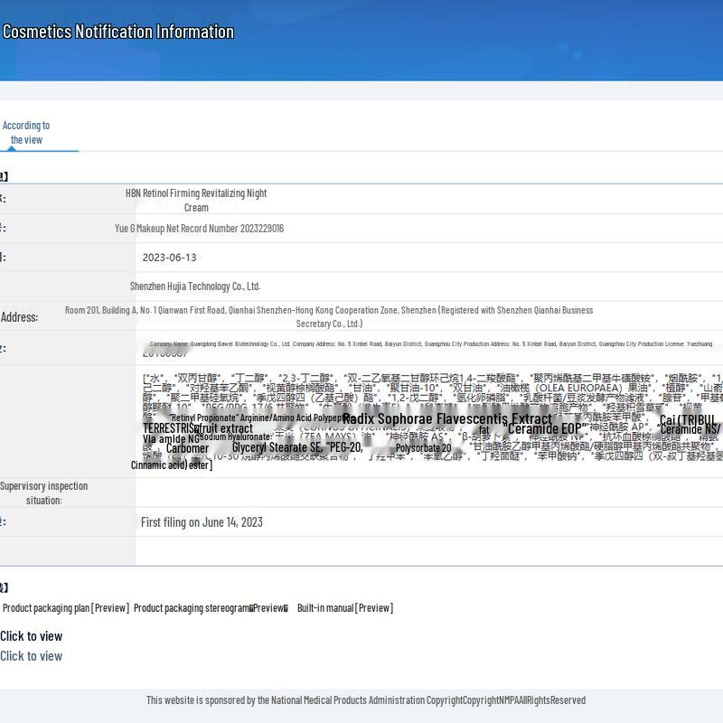Open the Product packaging stereogram Preview link
Screen dimensions: 723x723
pos(211,607)
